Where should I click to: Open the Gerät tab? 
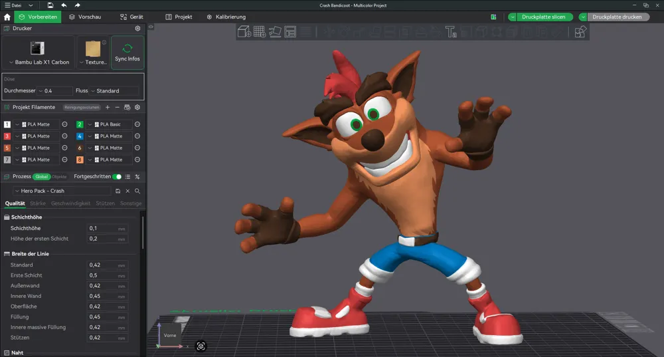point(131,17)
